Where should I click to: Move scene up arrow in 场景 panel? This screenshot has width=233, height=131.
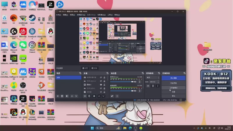[72, 96]
